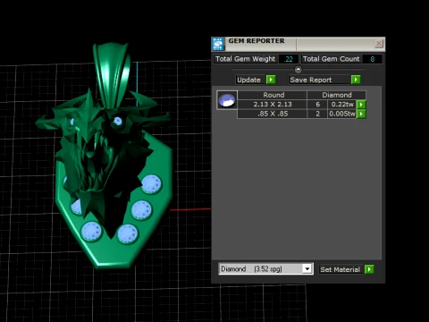429x322 pixels.
Task: Click the Gem Reporter title bar icon
Action: 218,44
